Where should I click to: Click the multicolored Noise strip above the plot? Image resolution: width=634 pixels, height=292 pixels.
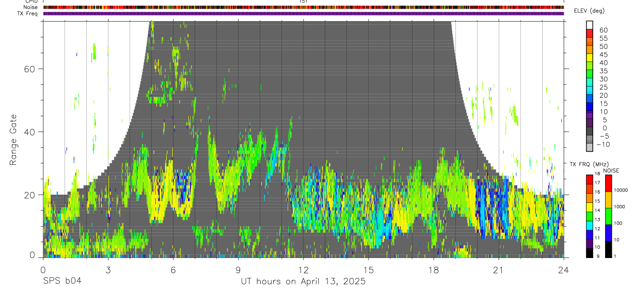(303, 7)
